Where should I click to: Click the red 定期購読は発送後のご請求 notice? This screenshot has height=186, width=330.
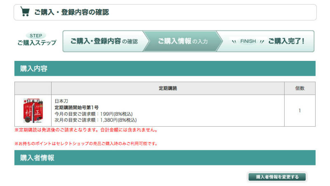[x=86, y=130]
